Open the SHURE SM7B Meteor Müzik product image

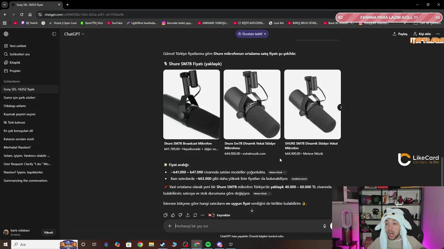point(313,104)
